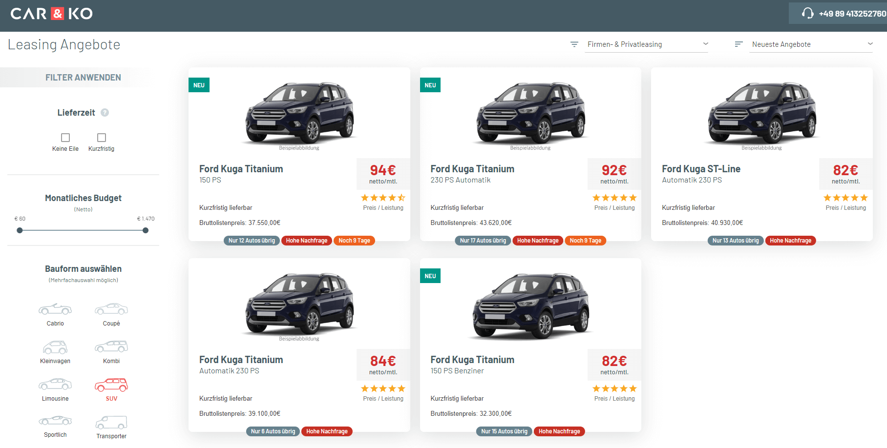
Task: Open the Firmen- & Privatleasing dropdown
Action: click(x=647, y=44)
